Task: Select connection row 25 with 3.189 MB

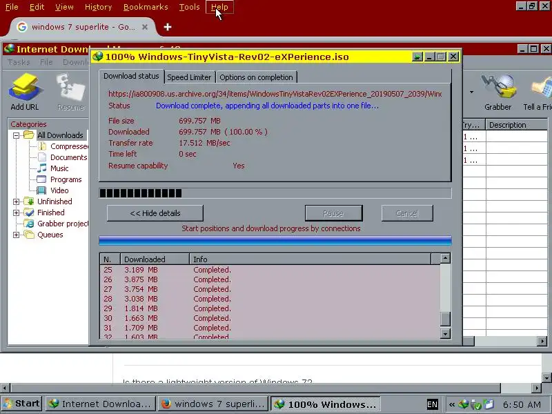Action: tap(270, 270)
